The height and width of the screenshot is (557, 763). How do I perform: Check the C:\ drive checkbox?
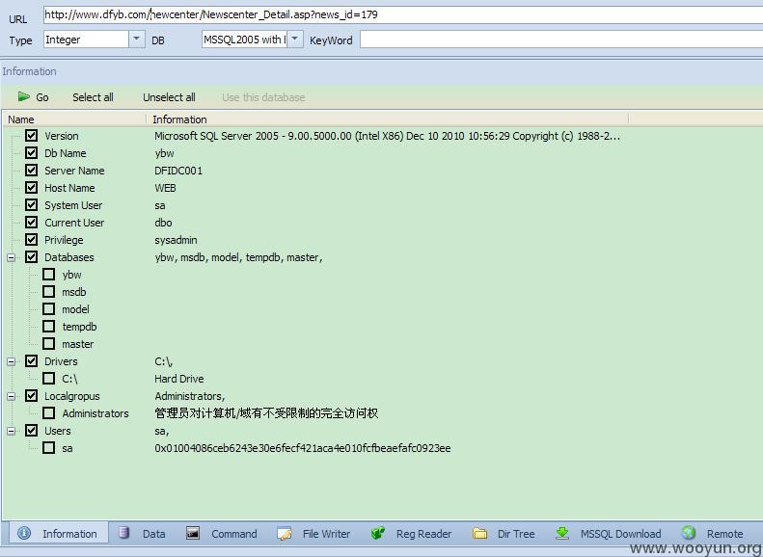tap(48, 378)
